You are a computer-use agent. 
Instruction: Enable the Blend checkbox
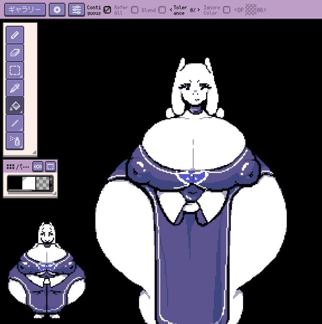162,10
